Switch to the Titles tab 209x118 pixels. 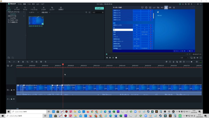click(x=25, y=9)
